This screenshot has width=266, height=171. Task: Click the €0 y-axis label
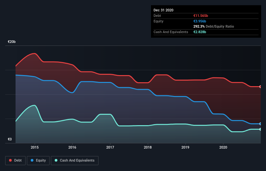point(10,139)
